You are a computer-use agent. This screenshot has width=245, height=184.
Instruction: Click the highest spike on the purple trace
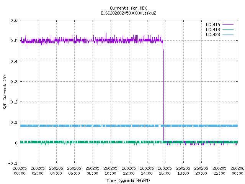click(x=106, y=33)
